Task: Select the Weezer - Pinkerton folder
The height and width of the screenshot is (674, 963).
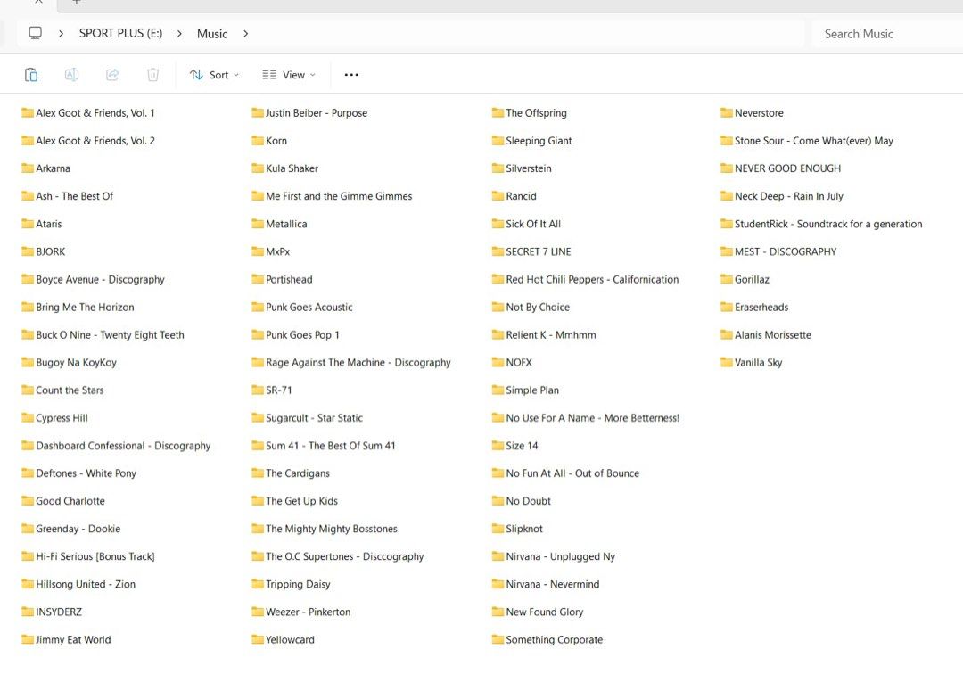Action: [301, 612]
